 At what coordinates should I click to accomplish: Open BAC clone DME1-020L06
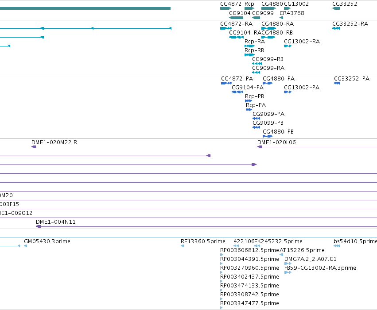point(276,142)
